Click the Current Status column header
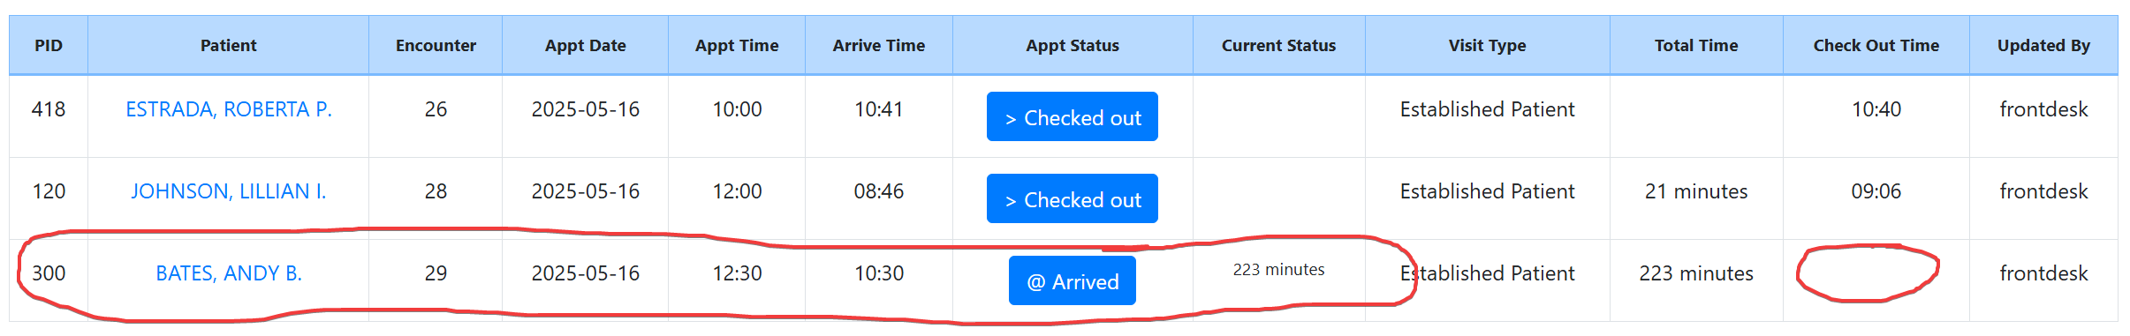Image resolution: width=2130 pixels, height=336 pixels. [1279, 45]
